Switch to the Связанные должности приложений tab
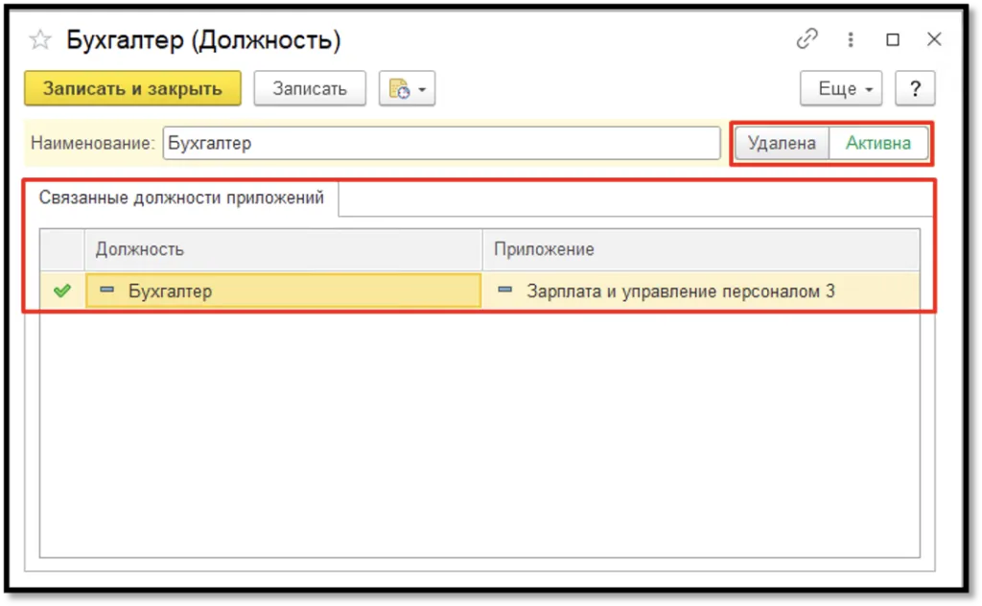Viewport: 982px width, 606px height. 182,198
